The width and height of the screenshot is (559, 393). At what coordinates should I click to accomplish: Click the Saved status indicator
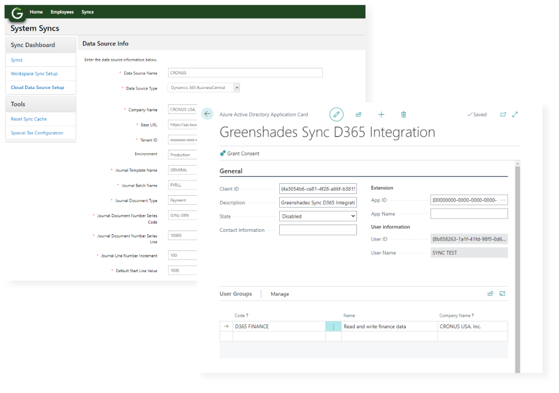pos(477,115)
